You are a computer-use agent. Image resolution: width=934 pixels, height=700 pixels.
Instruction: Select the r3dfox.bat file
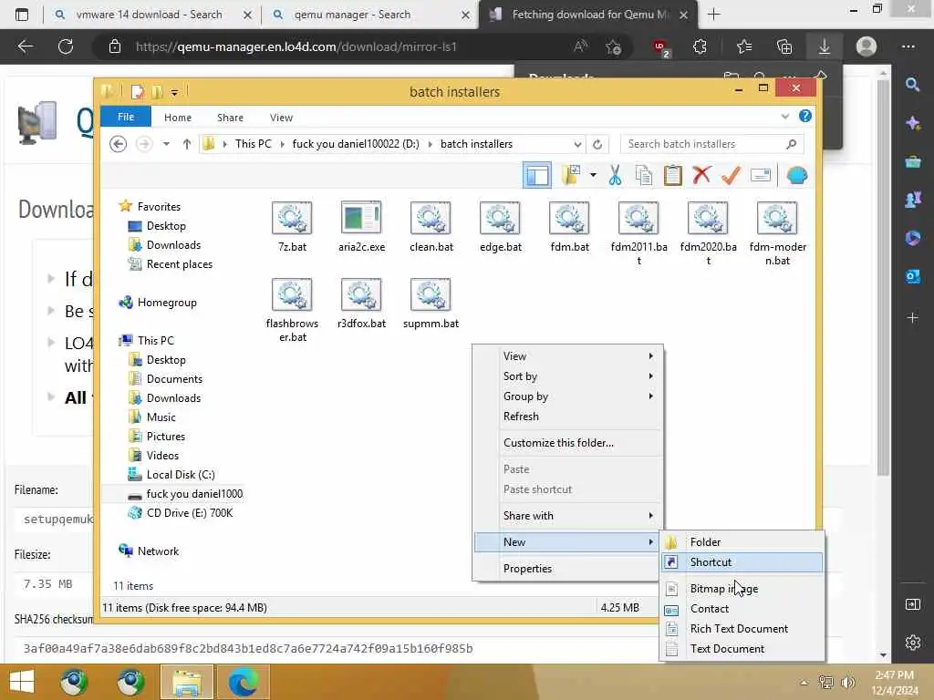click(361, 303)
